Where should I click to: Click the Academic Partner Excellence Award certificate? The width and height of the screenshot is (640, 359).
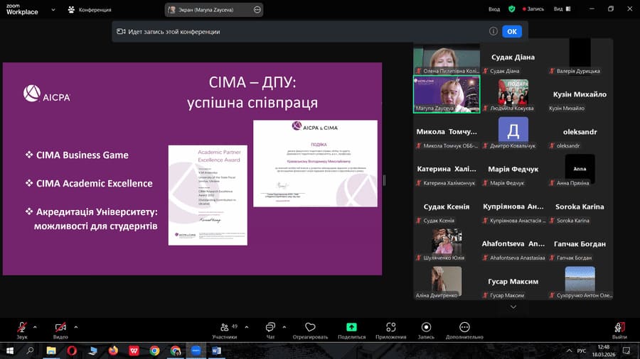(x=208, y=195)
